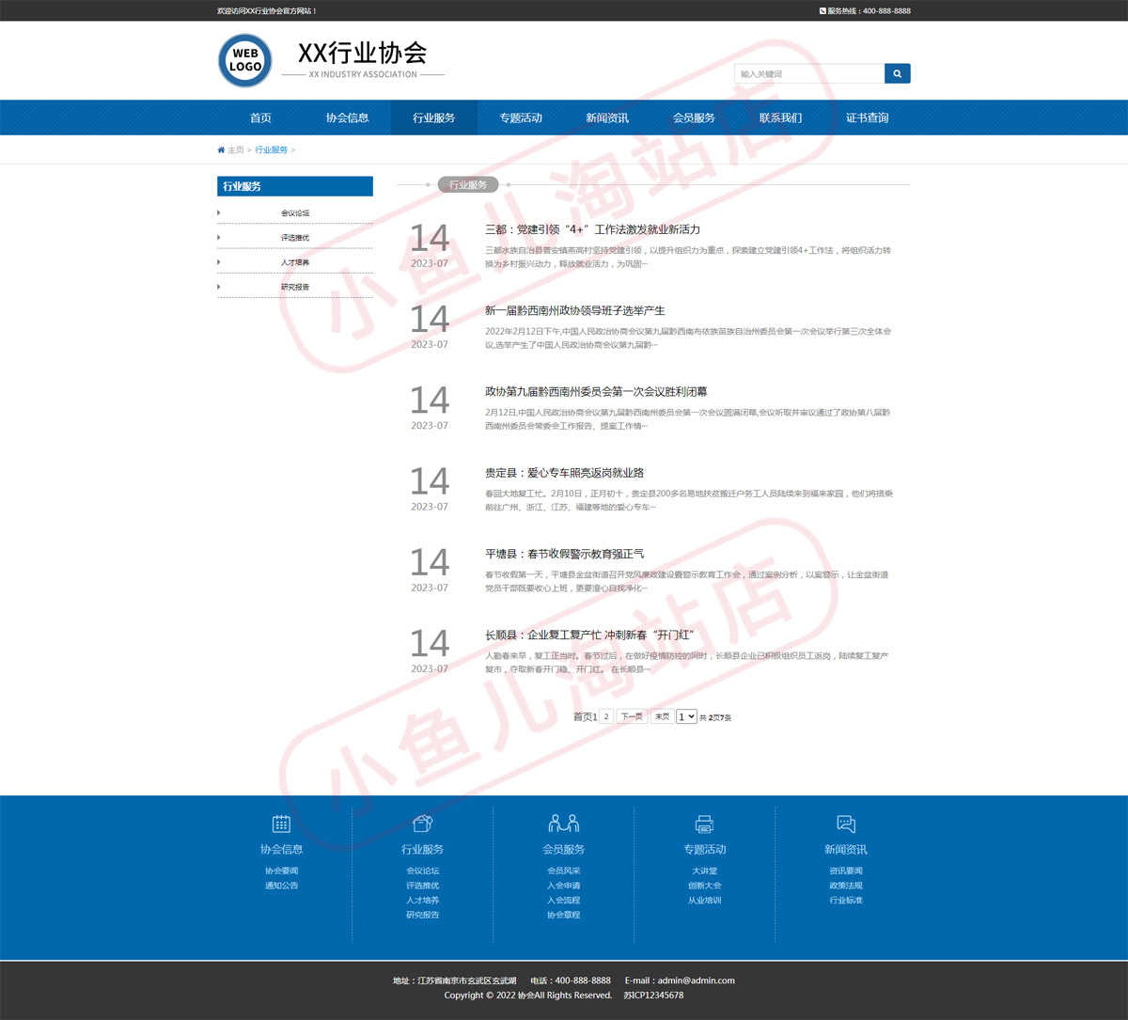Click the phone icon beside 服务热线
Image resolution: width=1128 pixels, height=1020 pixels.
tap(822, 11)
